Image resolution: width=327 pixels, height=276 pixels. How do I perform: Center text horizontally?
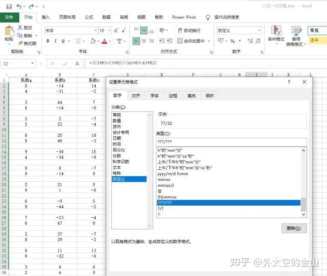pyautogui.click(x=144, y=41)
